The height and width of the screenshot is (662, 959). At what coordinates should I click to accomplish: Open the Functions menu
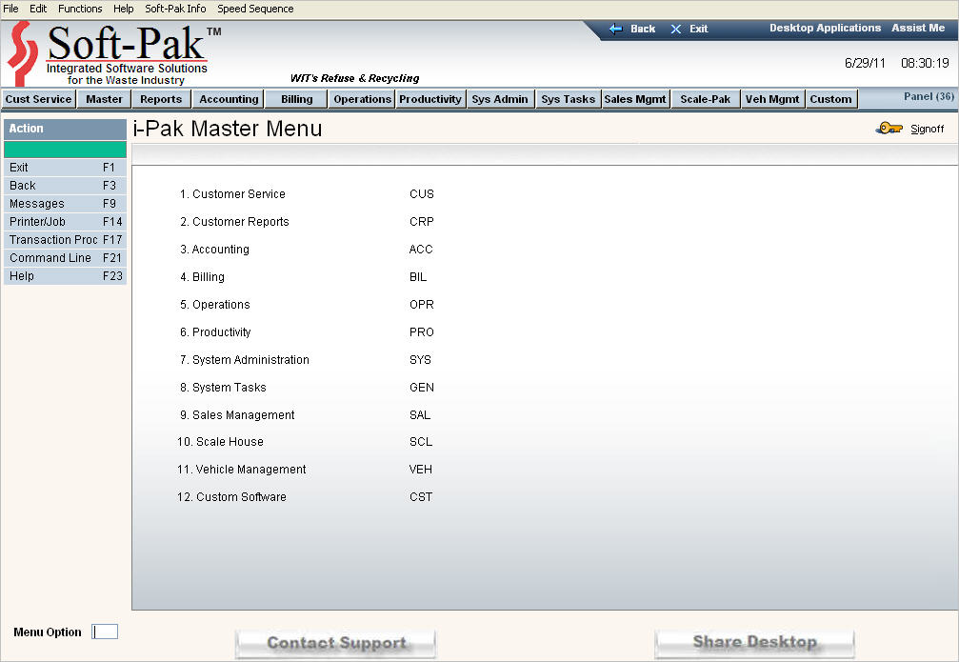80,9
